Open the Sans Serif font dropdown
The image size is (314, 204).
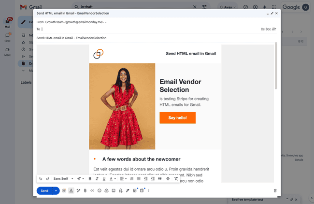point(63,178)
